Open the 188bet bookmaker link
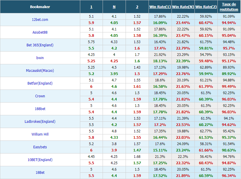Viewport: 241px width, 179px height. pos(40,109)
